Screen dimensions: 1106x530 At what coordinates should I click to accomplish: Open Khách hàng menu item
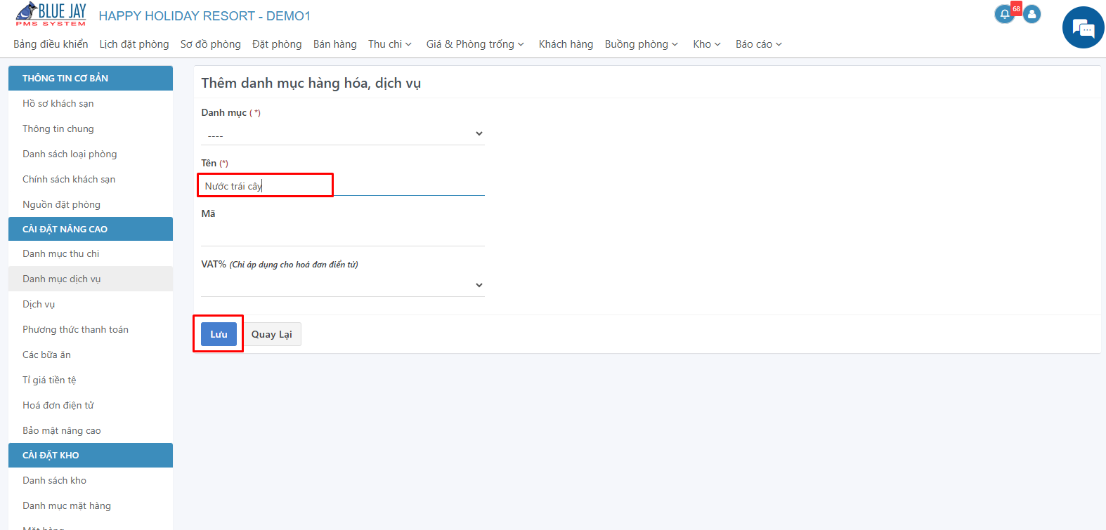pos(566,44)
